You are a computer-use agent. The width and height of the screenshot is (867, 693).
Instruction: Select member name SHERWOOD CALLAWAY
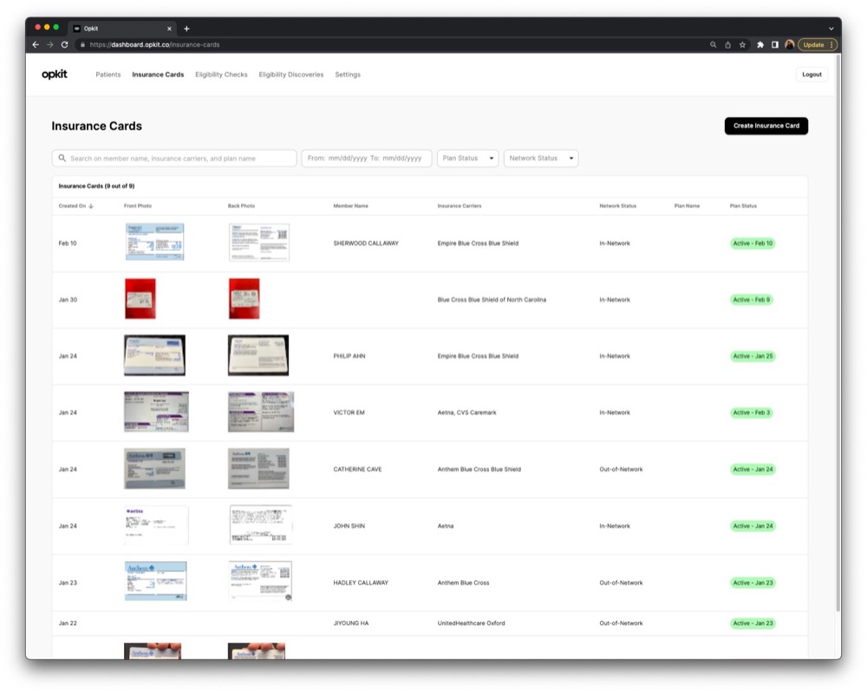pos(366,244)
